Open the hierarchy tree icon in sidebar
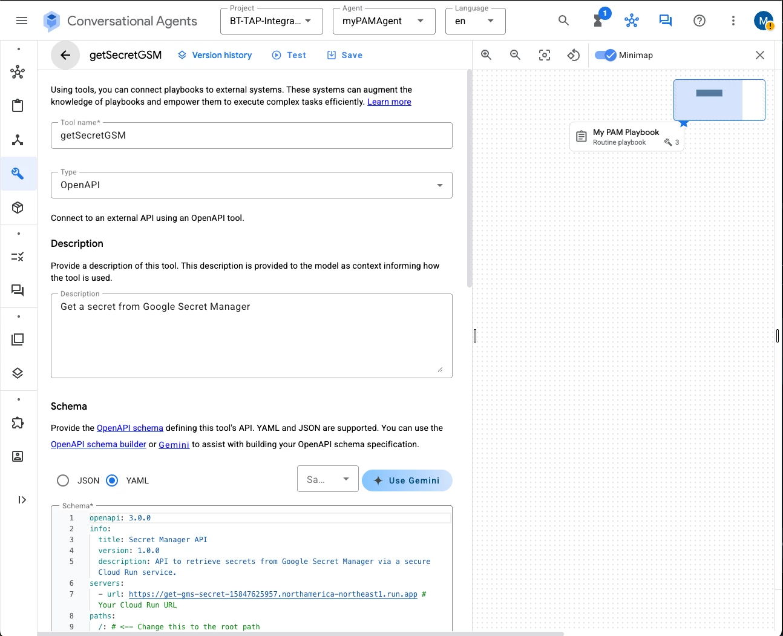 click(18, 140)
